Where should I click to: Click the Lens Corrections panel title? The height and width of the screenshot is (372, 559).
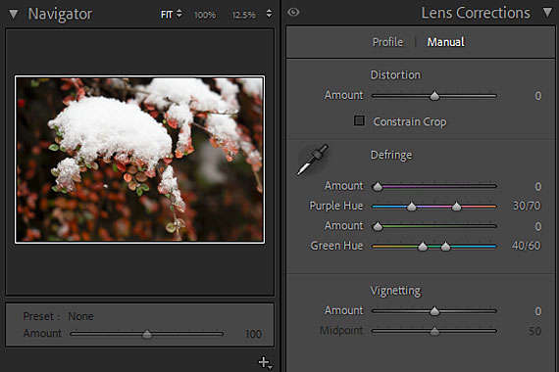[476, 13]
